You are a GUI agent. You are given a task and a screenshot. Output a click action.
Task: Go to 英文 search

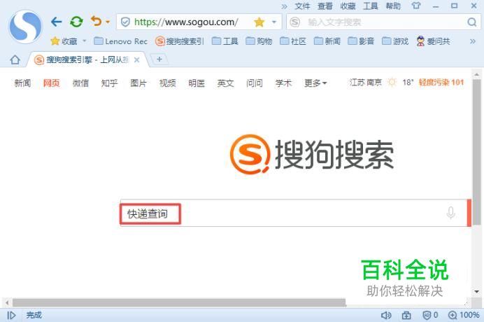tap(225, 83)
